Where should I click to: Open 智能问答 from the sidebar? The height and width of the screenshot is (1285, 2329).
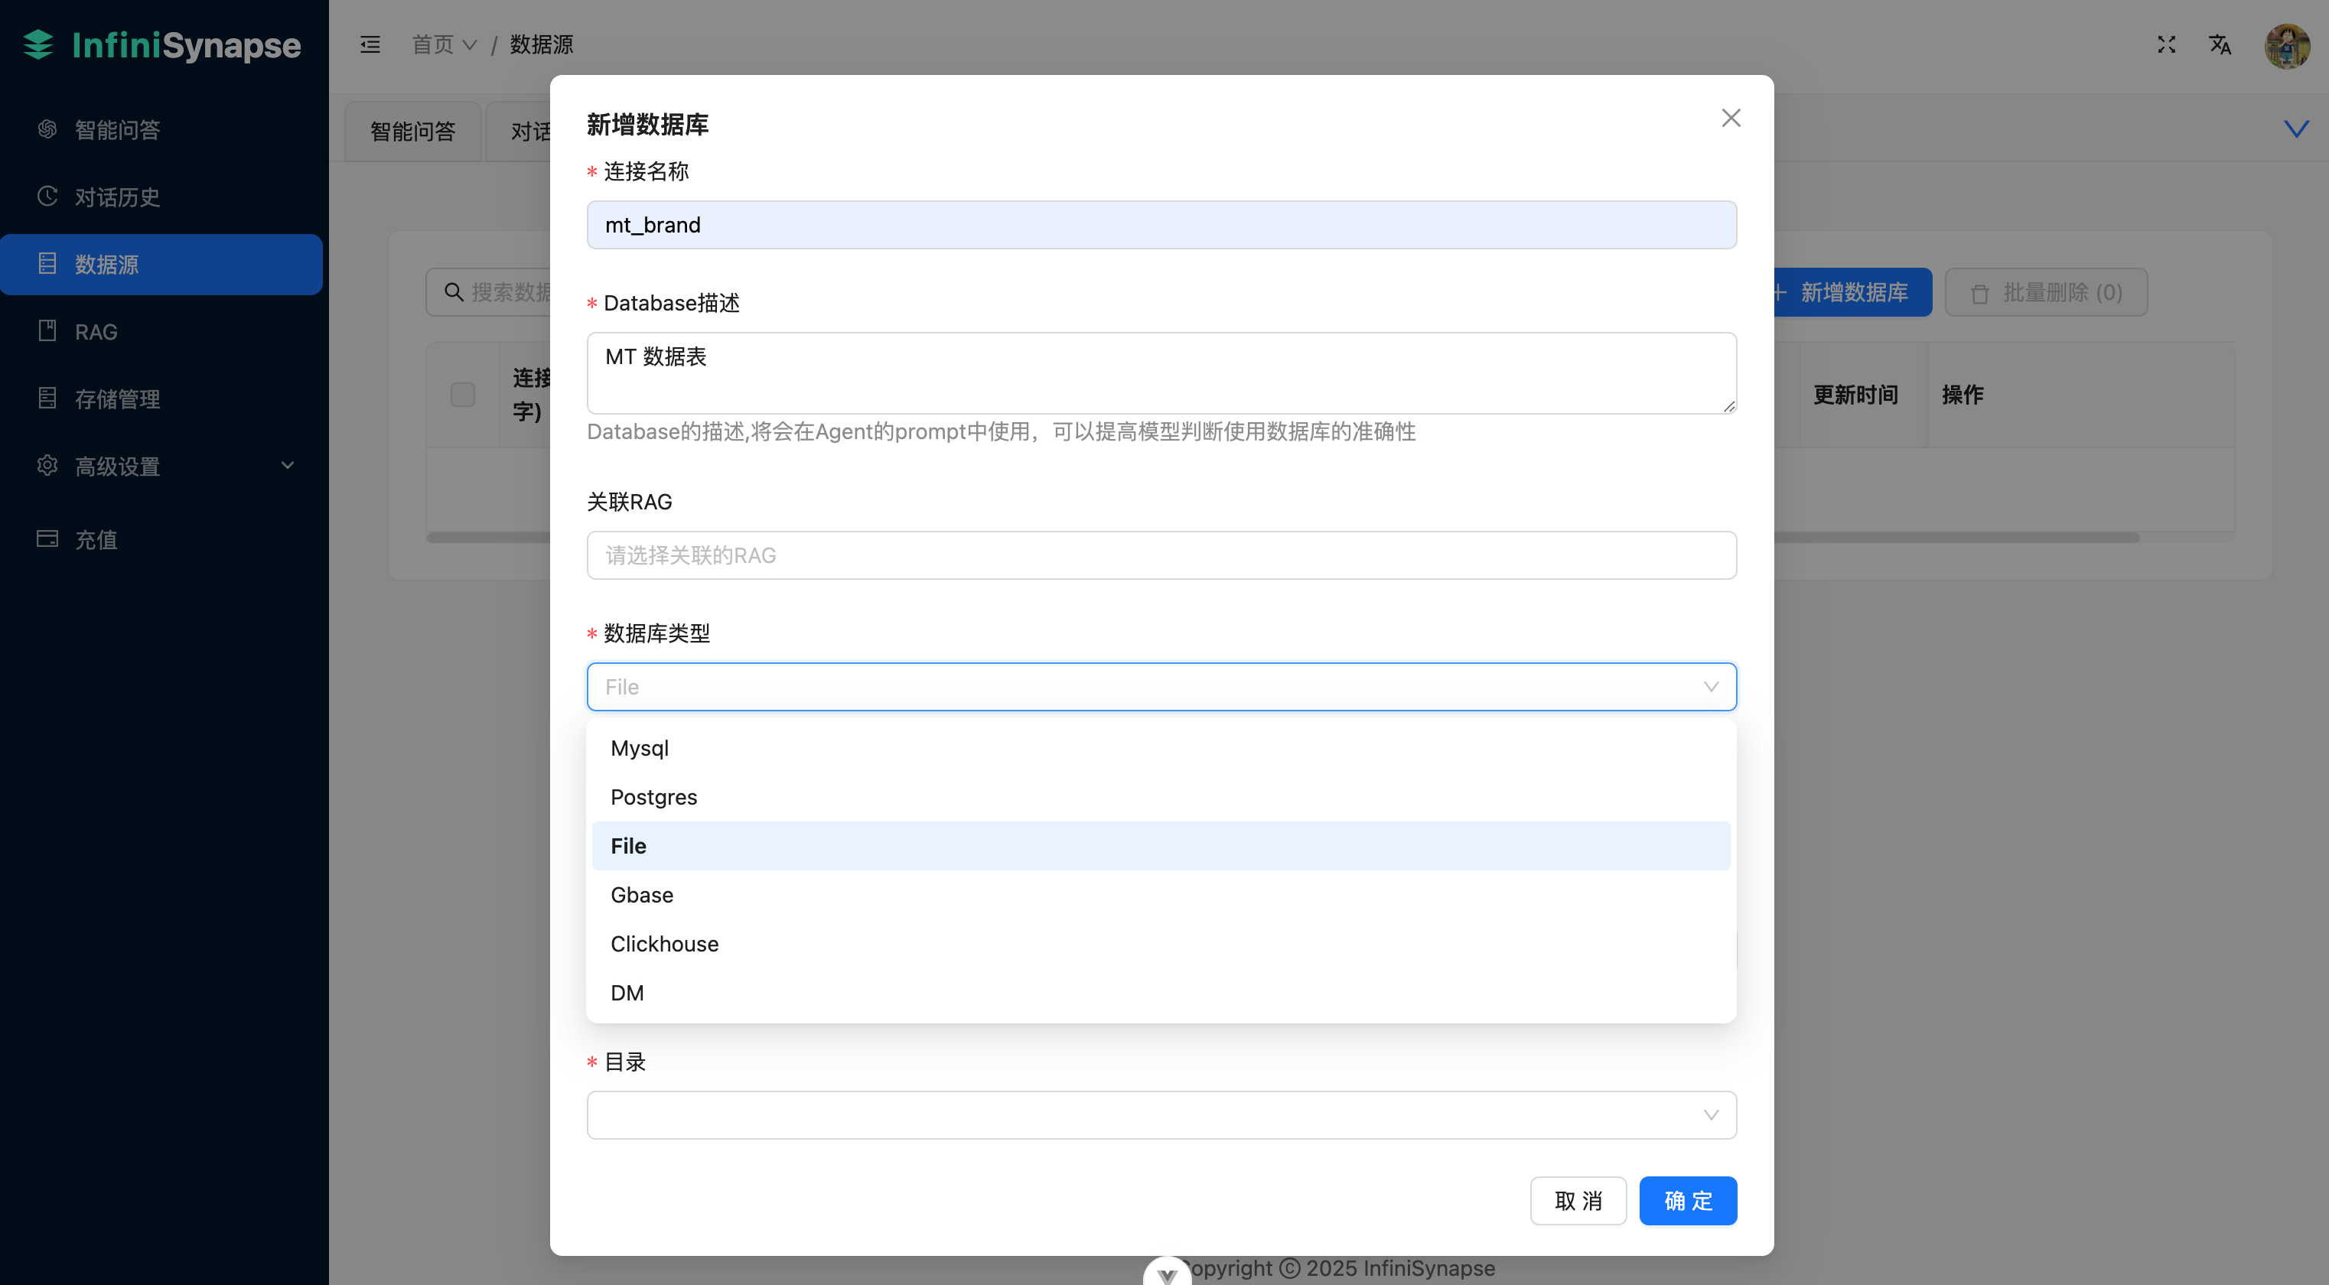coord(118,130)
